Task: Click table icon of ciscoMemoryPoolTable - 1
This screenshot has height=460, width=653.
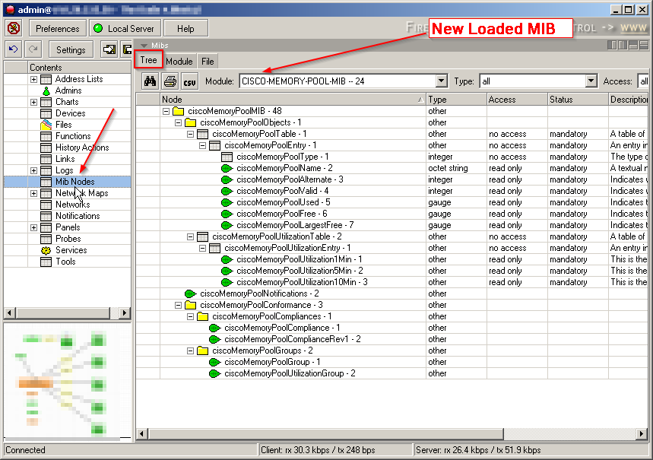Action: click(x=202, y=134)
